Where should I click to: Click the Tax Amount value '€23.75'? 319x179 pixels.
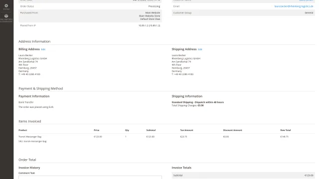(183, 137)
